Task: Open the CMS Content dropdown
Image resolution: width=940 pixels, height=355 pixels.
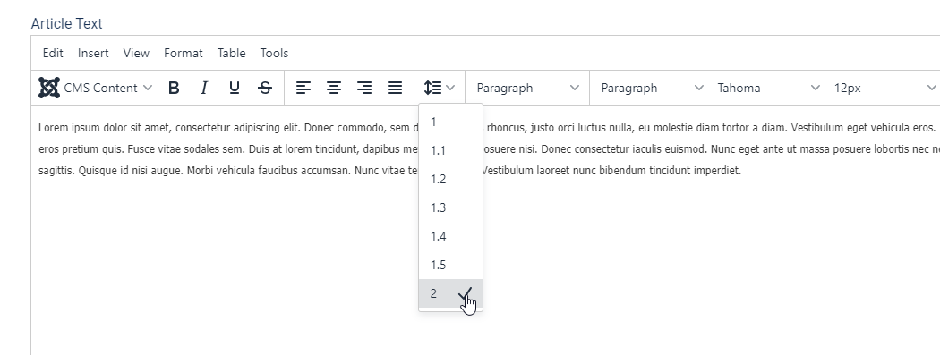Action: coord(96,88)
